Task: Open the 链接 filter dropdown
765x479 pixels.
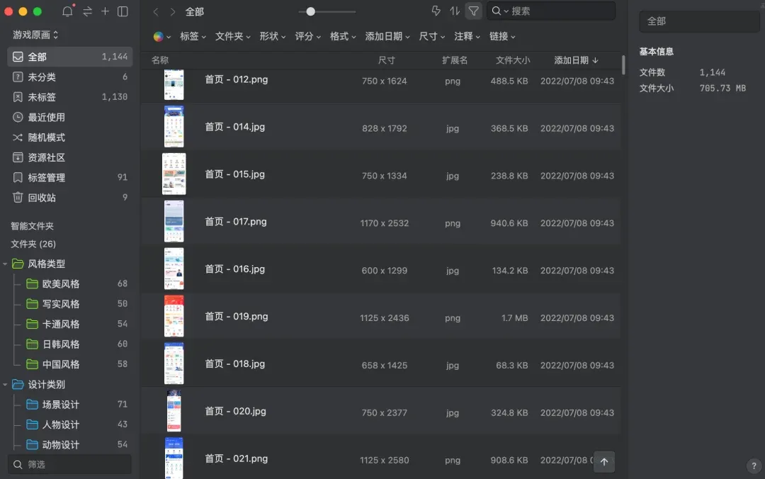Action: tap(502, 37)
